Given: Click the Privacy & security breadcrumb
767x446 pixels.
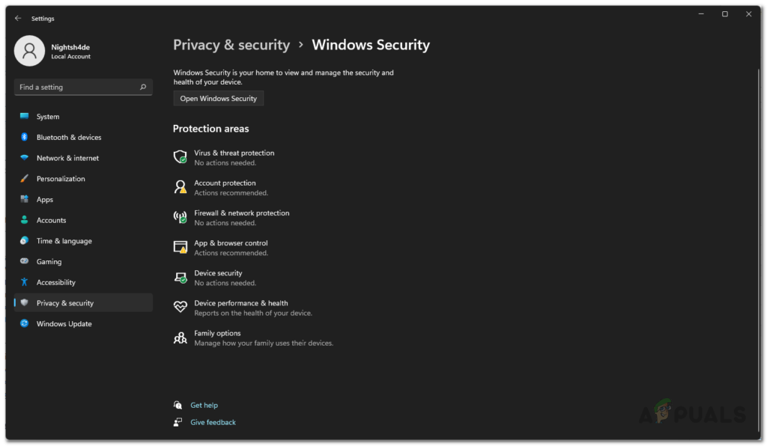Looking at the screenshot, I should [x=231, y=45].
